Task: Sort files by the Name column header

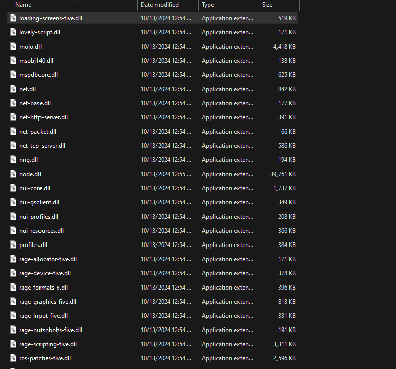Action: pos(23,5)
